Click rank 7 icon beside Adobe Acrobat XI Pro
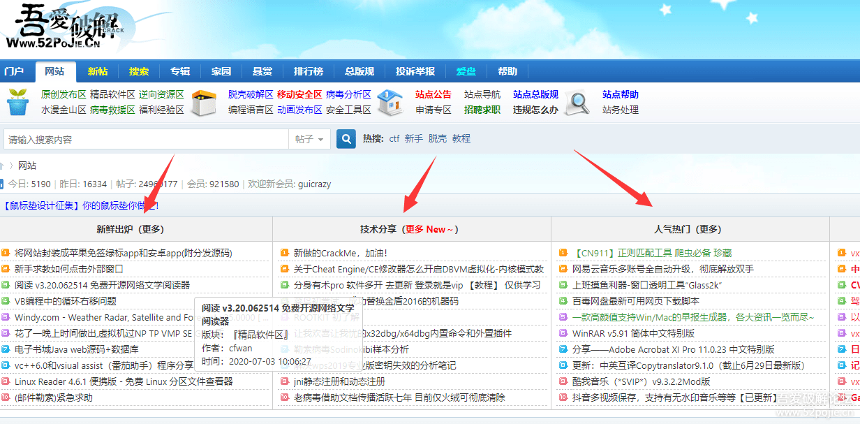The width and height of the screenshot is (860, 424). [x=564, y=349]
